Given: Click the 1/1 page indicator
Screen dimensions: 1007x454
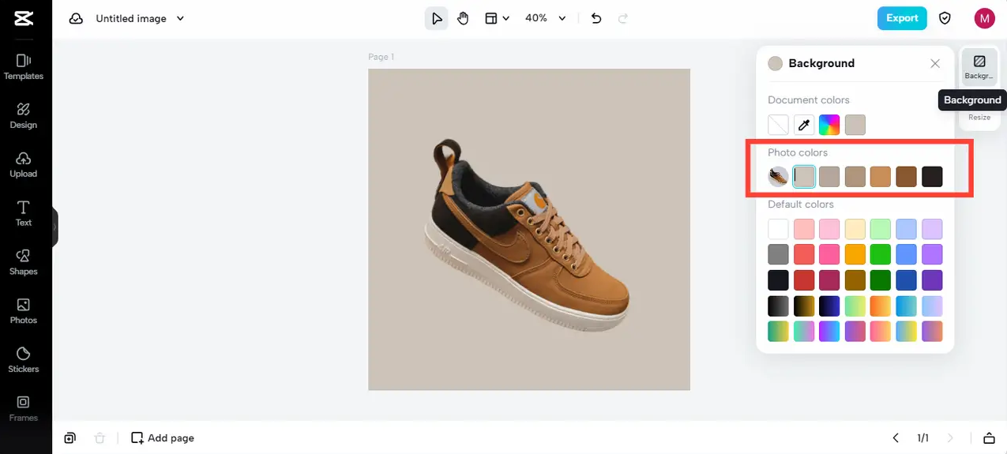Looking at the screenshot, I should (922, 438).
